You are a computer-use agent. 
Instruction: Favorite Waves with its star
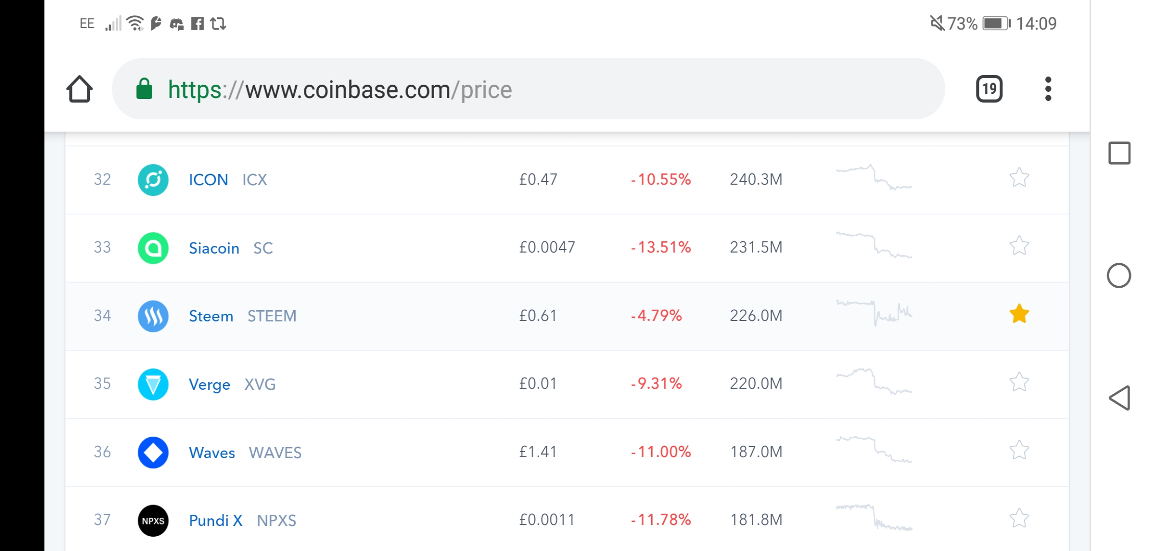point(1019,450)
